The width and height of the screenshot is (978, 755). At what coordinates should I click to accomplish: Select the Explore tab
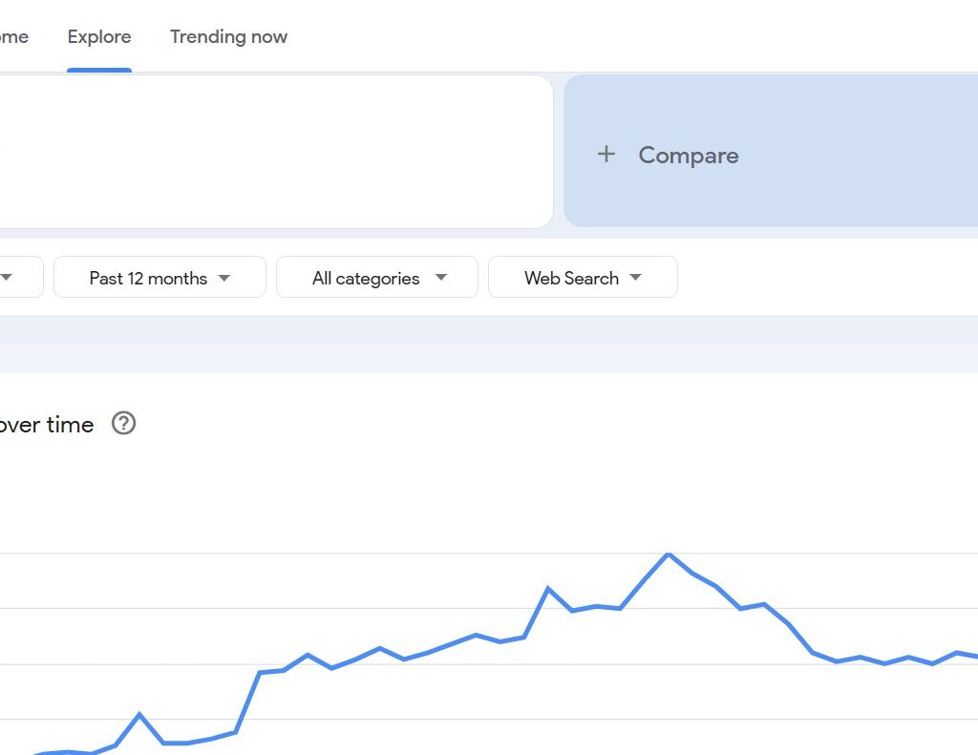click(99, 36)
